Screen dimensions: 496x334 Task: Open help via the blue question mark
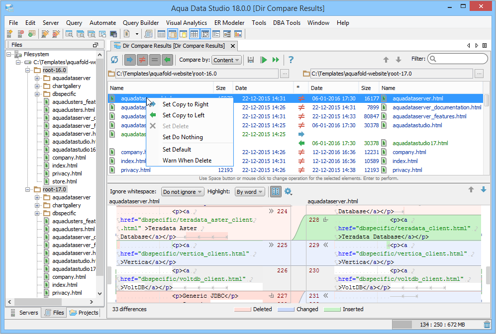coord(291,60)
